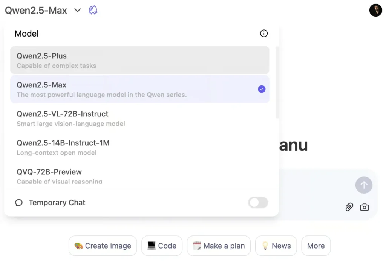Viewport: 386px width, 261px height.
Task: Pick the QVQ-72B-Preview model
Action: click(x=139, y=175)
